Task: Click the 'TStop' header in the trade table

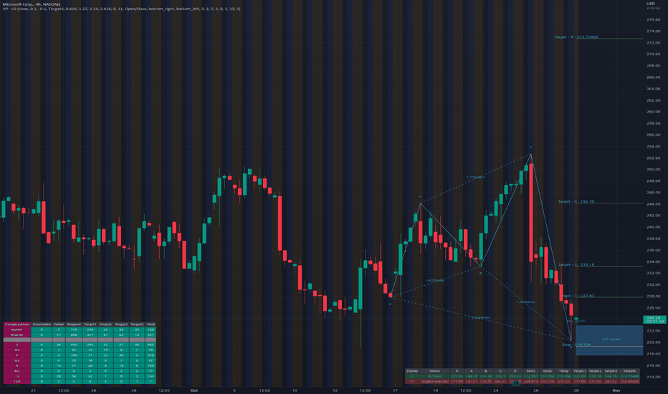Action: (563, 371)
